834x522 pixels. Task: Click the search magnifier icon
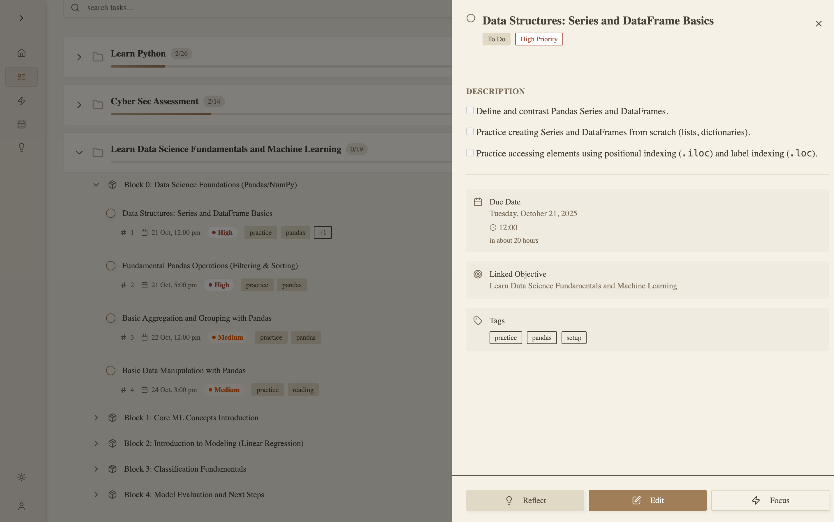click(75, 8)
